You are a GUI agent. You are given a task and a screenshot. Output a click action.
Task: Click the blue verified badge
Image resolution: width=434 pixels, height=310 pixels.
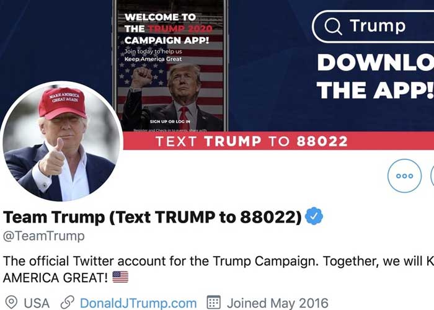[314, 216]
